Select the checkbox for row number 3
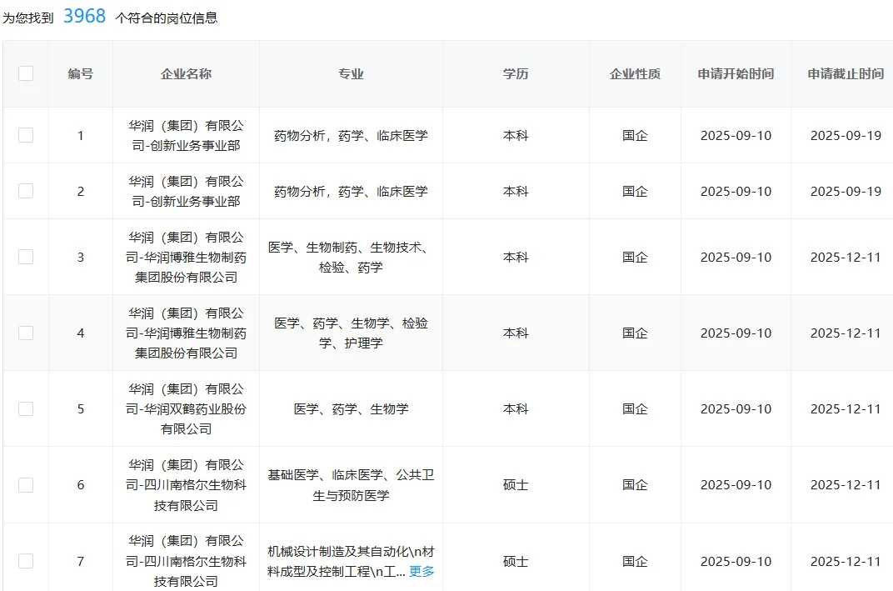Image resolution: width=893 pixels, height=591 pixels. pyautogui.click(x=26, y=257)
